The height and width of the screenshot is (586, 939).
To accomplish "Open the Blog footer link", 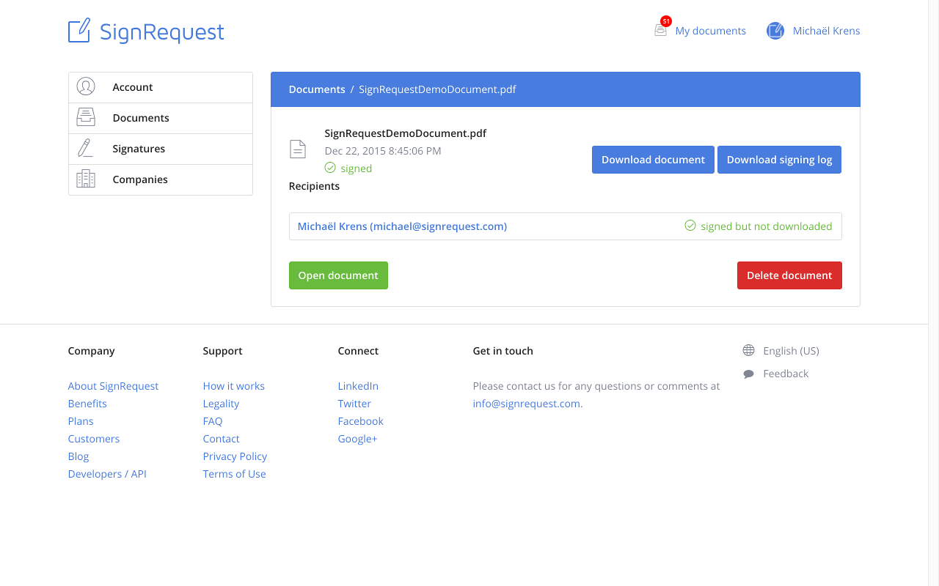I will click(x=78, y=456).
